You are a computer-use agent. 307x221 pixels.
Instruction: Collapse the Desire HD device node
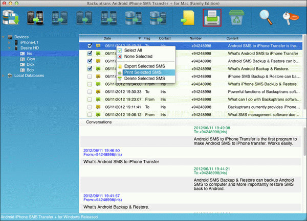click(x=9, y=48)
